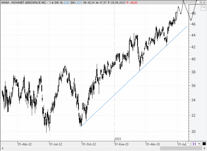The height and width of the screenshot is (151, 207).
Task: Click the 30 price axis label
Action: tap(193, 131)
